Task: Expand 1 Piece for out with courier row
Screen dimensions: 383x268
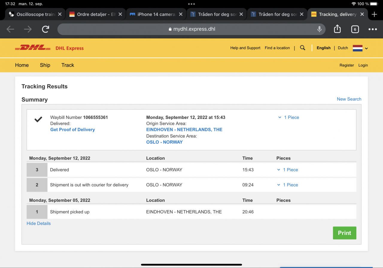Action: coord(288,185)
